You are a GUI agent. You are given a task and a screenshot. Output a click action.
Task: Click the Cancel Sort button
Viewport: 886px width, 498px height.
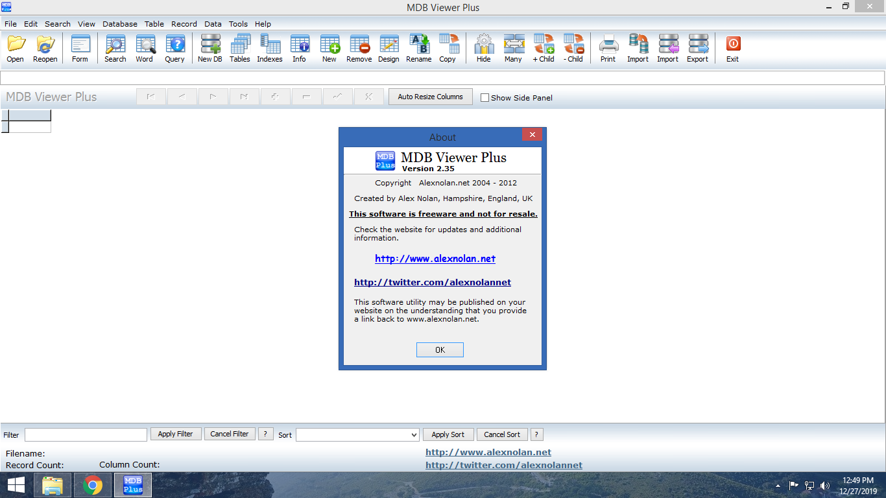pos(502,434)
